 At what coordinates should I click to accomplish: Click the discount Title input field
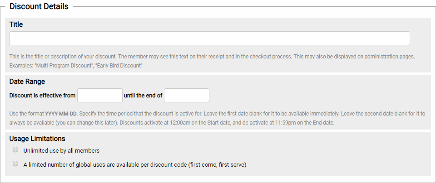209,39
